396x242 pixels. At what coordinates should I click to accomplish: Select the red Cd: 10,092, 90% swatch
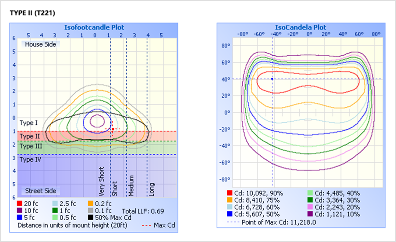pos(230,193)
